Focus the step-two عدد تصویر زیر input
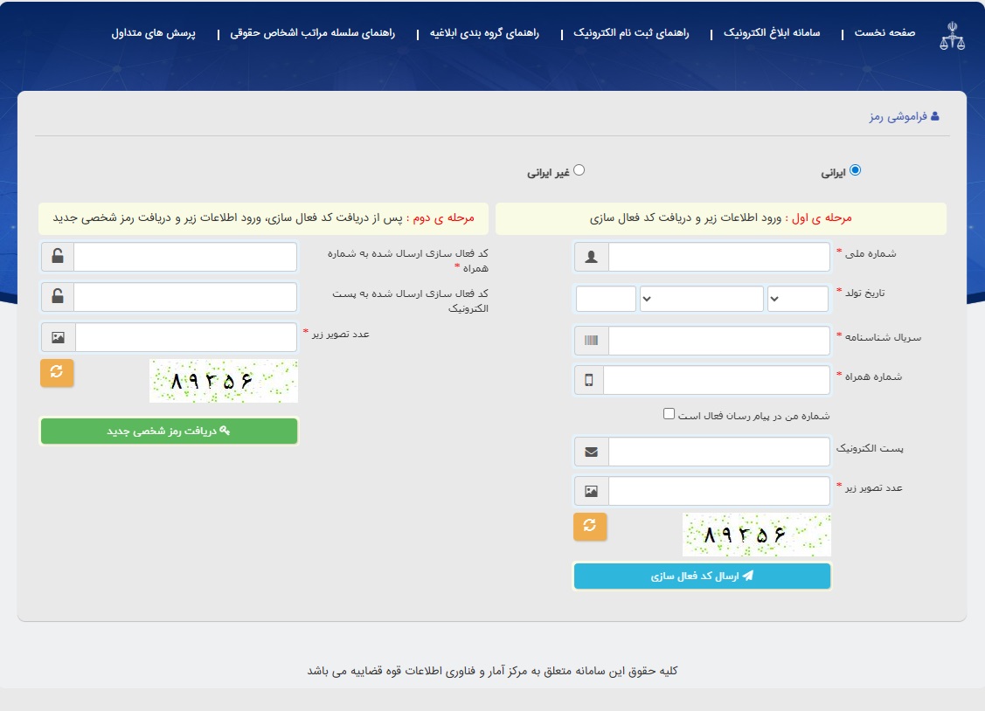The image size is (985, 711). point(185,338)
